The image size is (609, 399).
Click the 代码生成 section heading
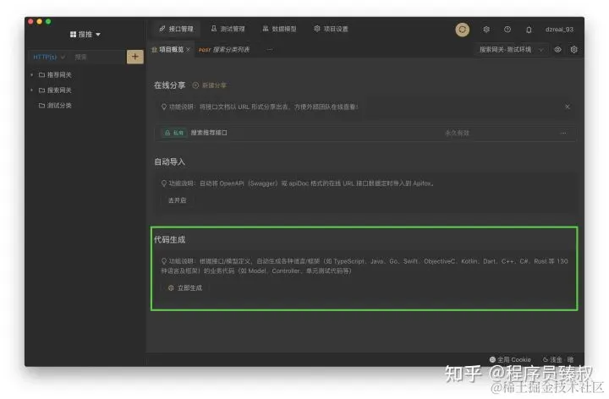[169, 239]
